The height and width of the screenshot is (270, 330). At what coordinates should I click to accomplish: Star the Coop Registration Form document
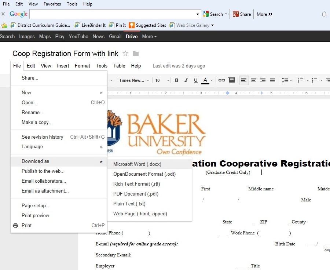(125, 54)
